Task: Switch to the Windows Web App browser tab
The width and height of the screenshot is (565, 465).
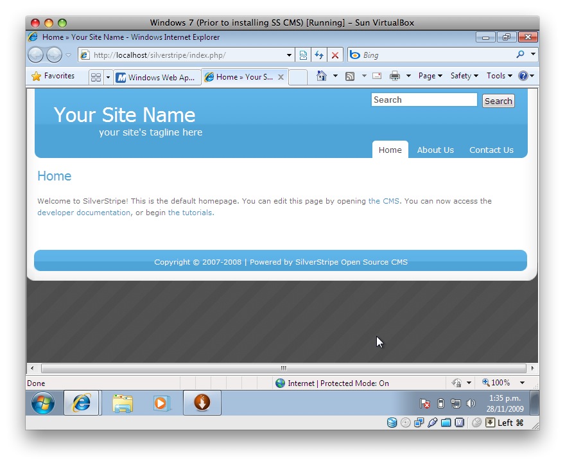Action: click(x=157, y=77)
